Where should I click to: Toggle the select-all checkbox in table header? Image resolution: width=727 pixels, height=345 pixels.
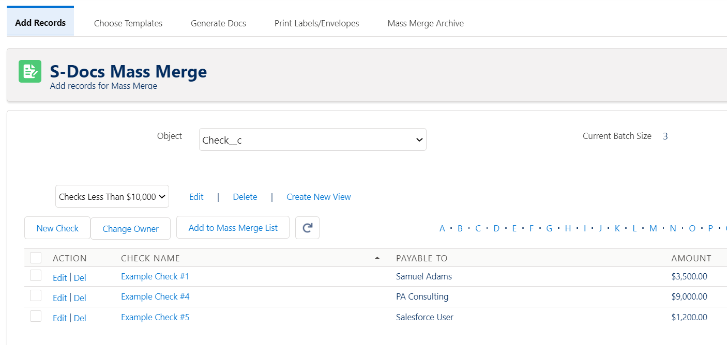point(36,258)
